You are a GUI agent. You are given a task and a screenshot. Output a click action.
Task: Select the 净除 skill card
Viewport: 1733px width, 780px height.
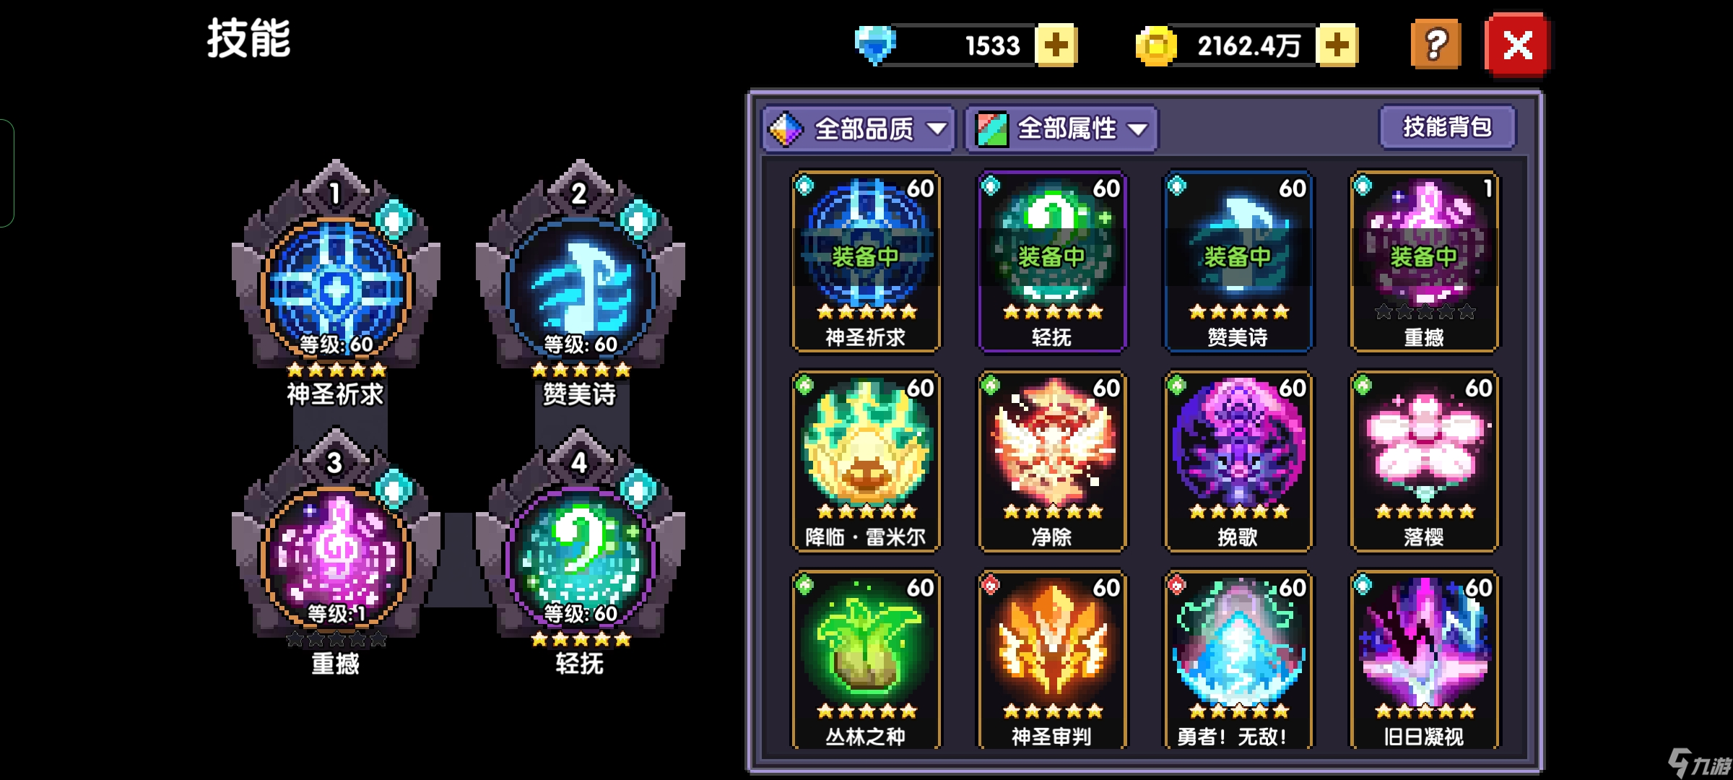click(x=1052, y=461)
